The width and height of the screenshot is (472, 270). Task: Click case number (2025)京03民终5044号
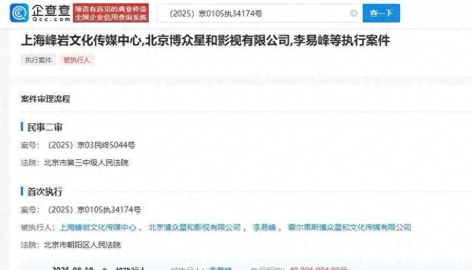[91, 145]
